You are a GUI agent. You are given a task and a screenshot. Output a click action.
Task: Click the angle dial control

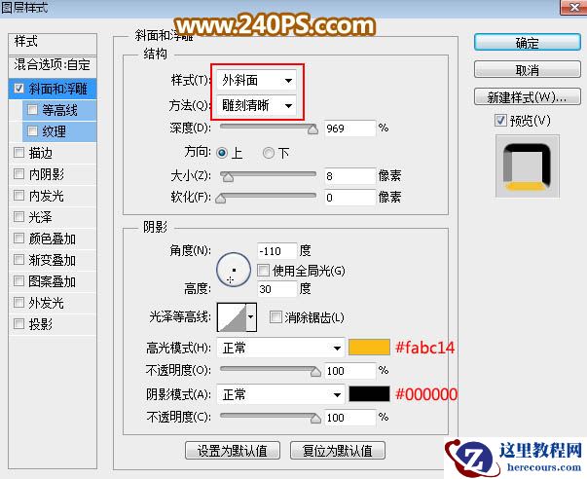pyautogui.click(x=234, y=270)
